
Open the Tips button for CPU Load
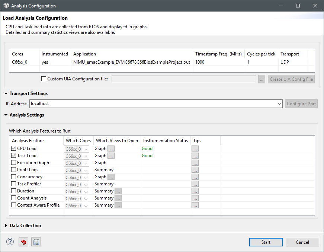pyautogui.click(x=195, y=149)
